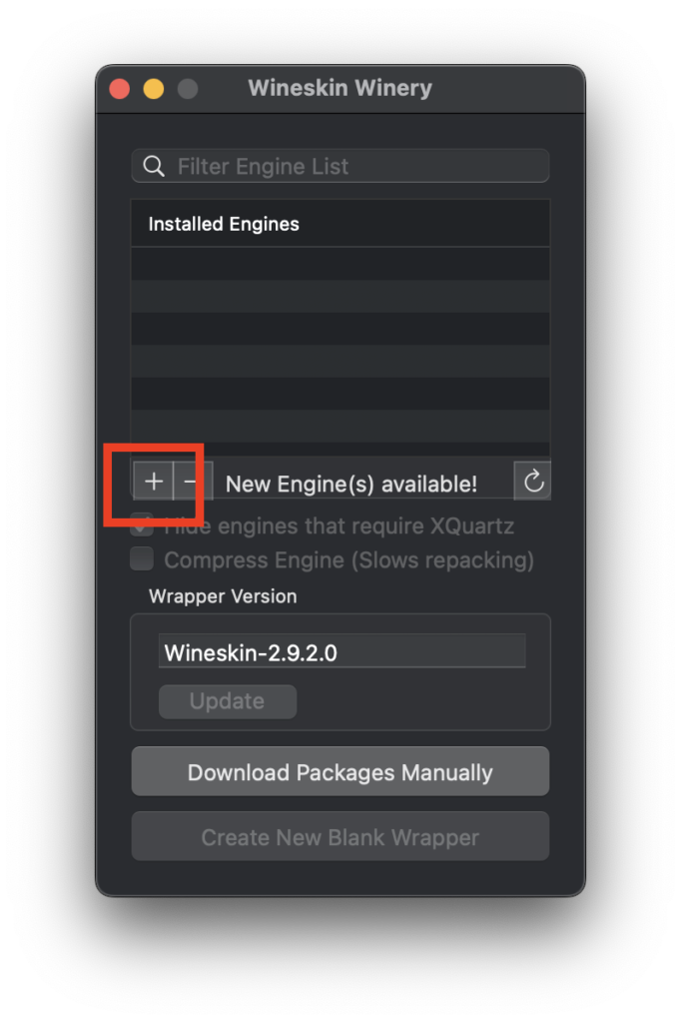Enable Compress Engine checkbox
This screenshot has width=681, height=1023.
tap(142, 559)
